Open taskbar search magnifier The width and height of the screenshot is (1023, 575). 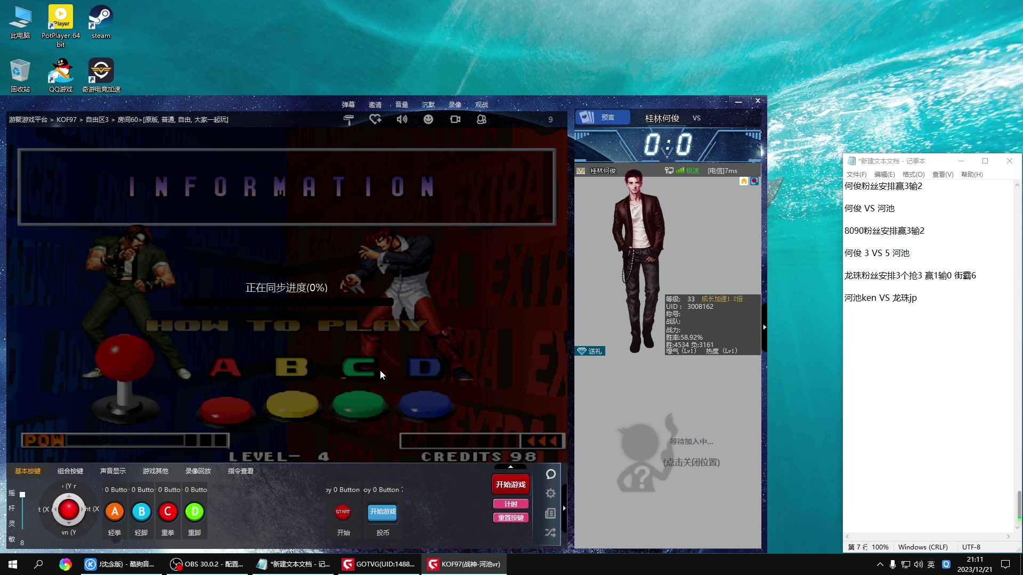(38, 564)
